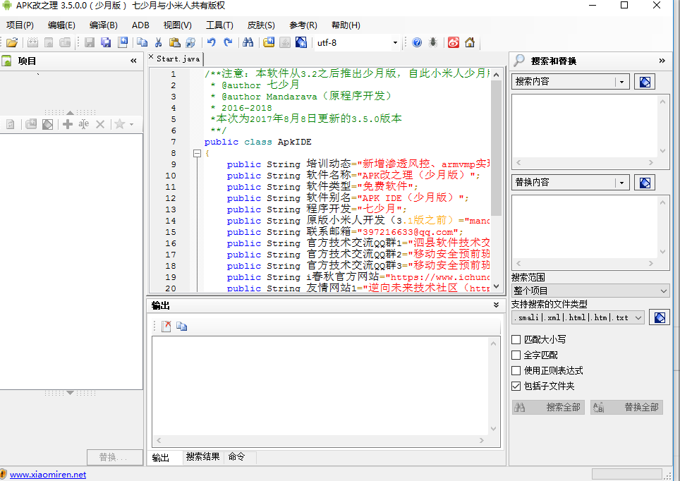680x481 pixels.
Task: Toggle the 使用正则表达式 checkbox
Action: (x=516, y=371)
